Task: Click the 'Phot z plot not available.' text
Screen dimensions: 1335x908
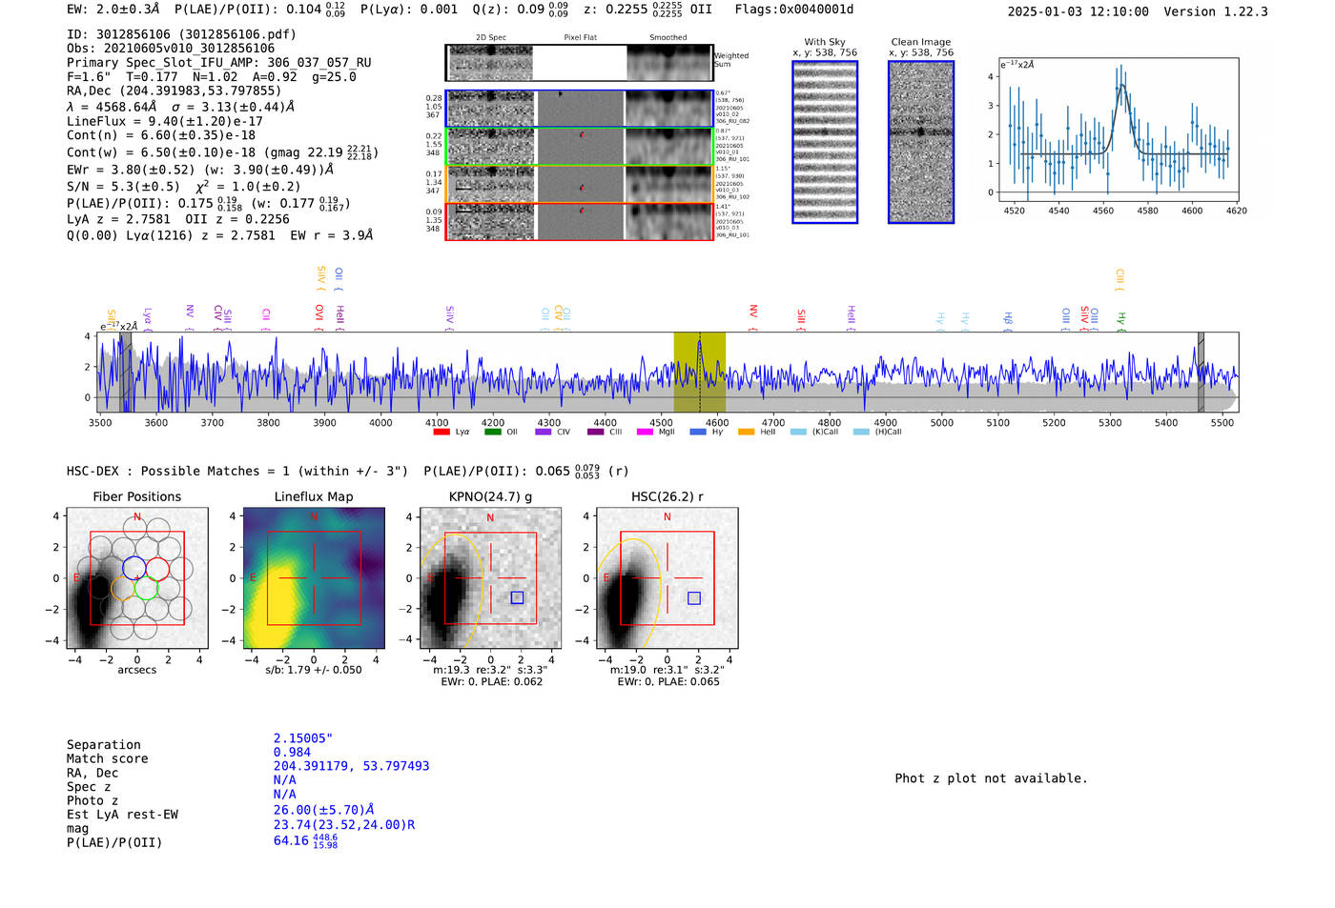Action: pos(991,778)
